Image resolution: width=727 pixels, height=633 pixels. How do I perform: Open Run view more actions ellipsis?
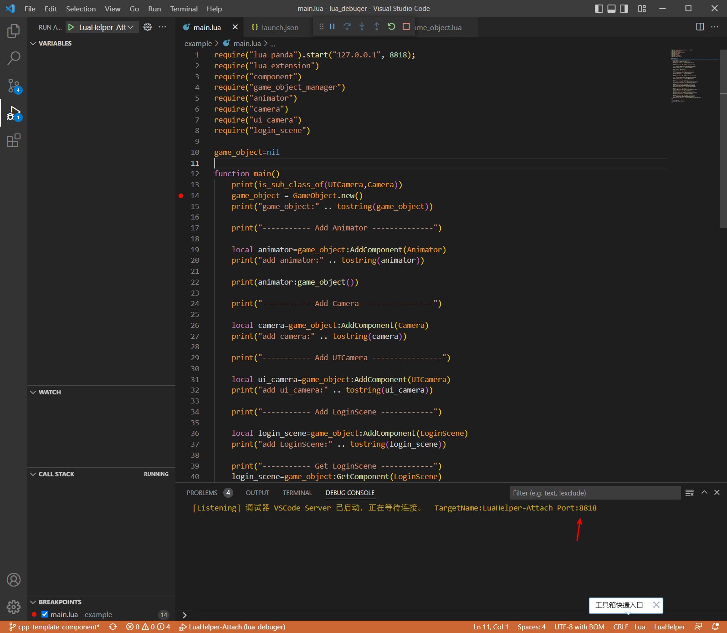[162, 27]
